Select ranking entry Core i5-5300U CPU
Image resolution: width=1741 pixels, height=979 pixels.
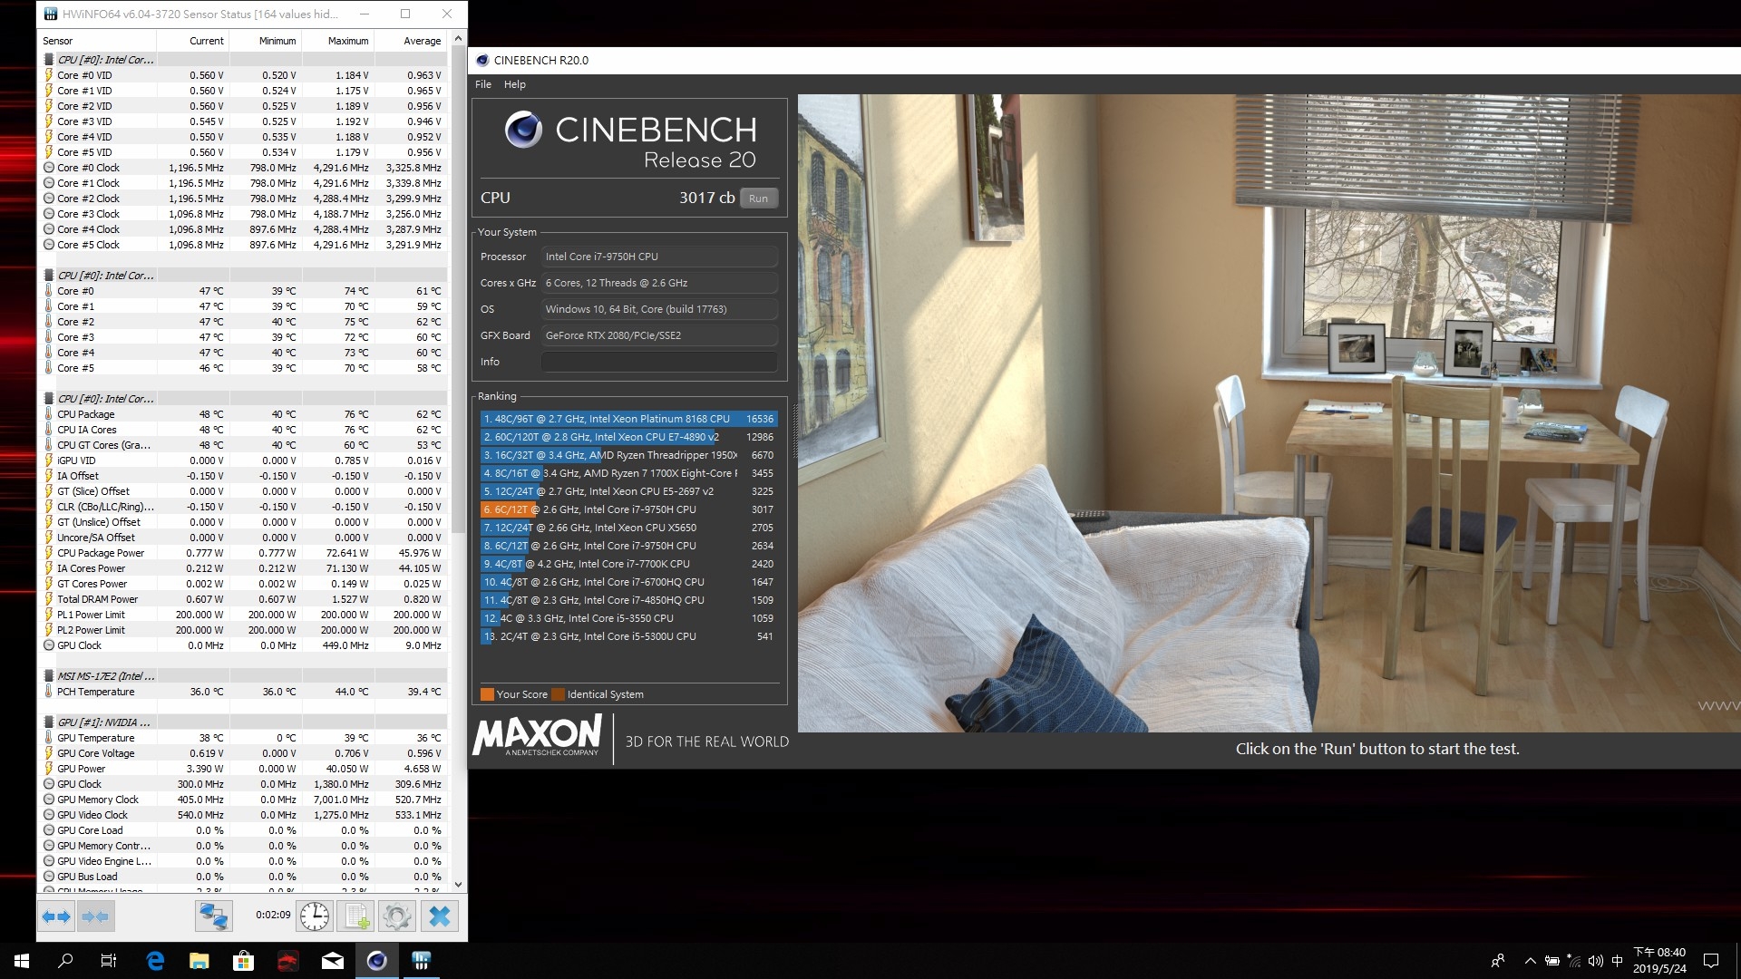pyautogui.click(x=628, y=636)
